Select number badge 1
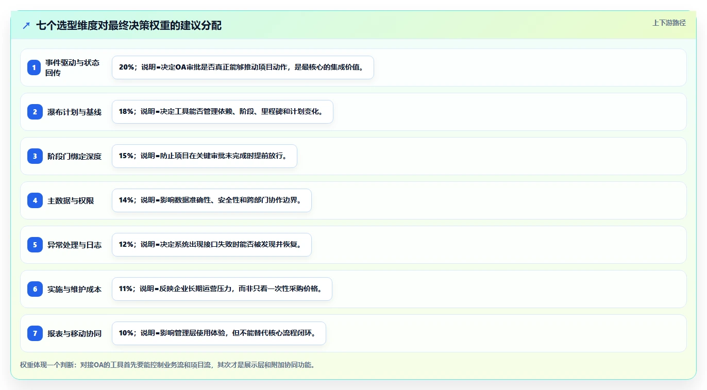 click(x=34, y=67)
